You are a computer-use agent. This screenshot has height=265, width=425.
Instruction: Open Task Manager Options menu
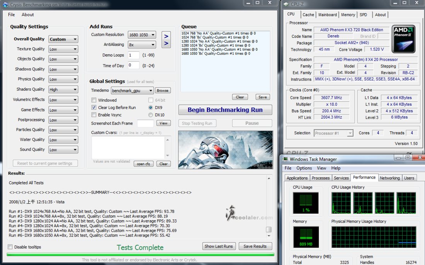click(304, 168)
